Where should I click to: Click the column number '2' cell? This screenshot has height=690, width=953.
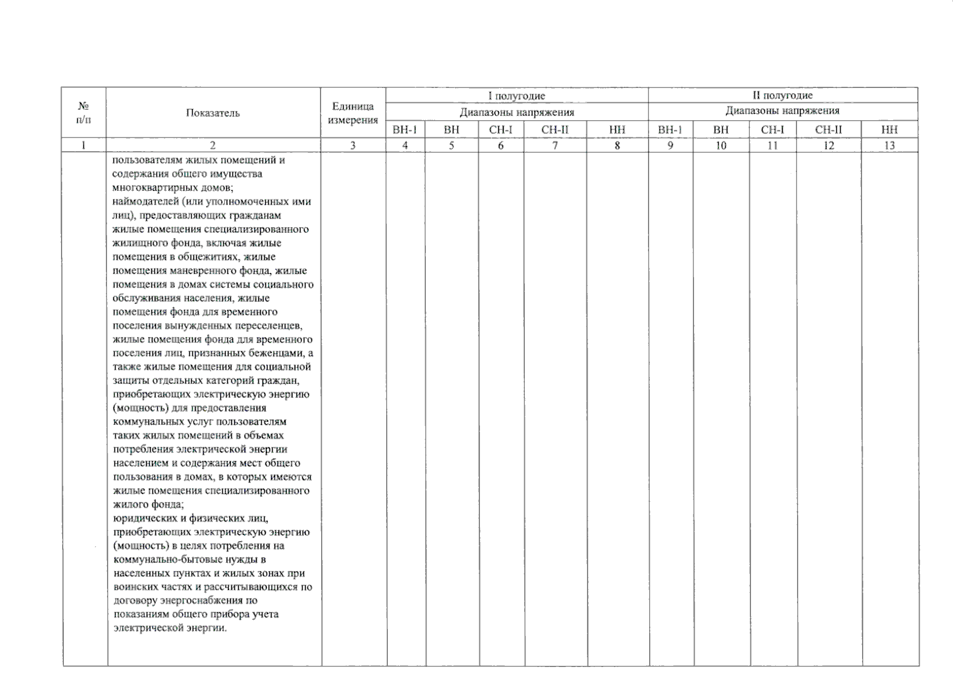click(213, 145)
